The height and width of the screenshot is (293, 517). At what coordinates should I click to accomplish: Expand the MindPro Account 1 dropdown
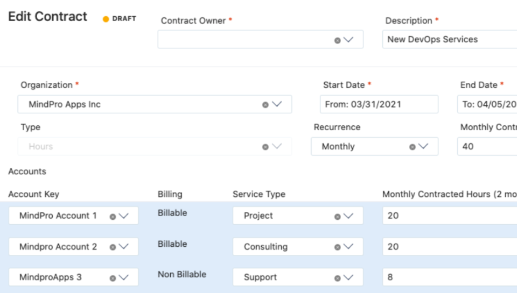pyautogui.click(x=124, y=216)
